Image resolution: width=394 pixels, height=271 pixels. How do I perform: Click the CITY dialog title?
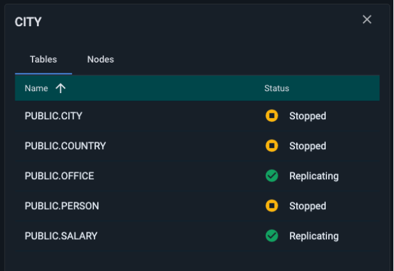click(28, 22)
